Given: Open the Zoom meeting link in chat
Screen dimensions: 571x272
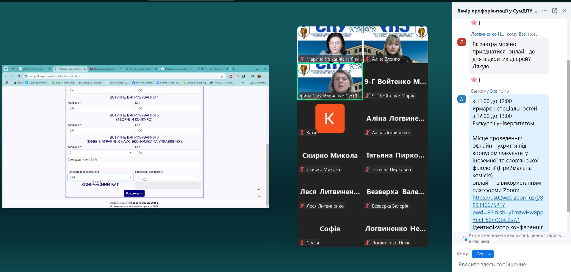Looking at the screenshot, I should 508,209.
